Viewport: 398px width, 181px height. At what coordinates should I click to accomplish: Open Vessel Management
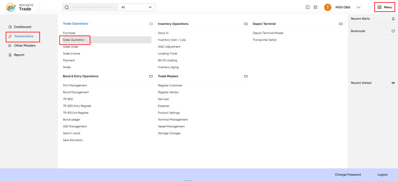[171, 127]
